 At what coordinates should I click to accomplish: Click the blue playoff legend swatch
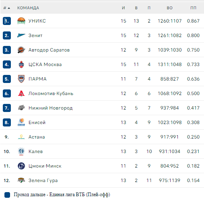(x=7, y=195)
